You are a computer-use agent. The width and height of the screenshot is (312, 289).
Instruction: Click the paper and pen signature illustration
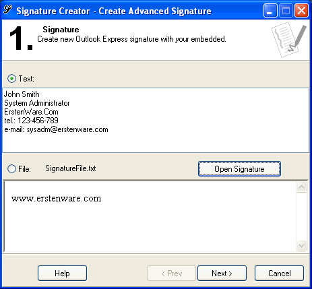coord(289,40)
